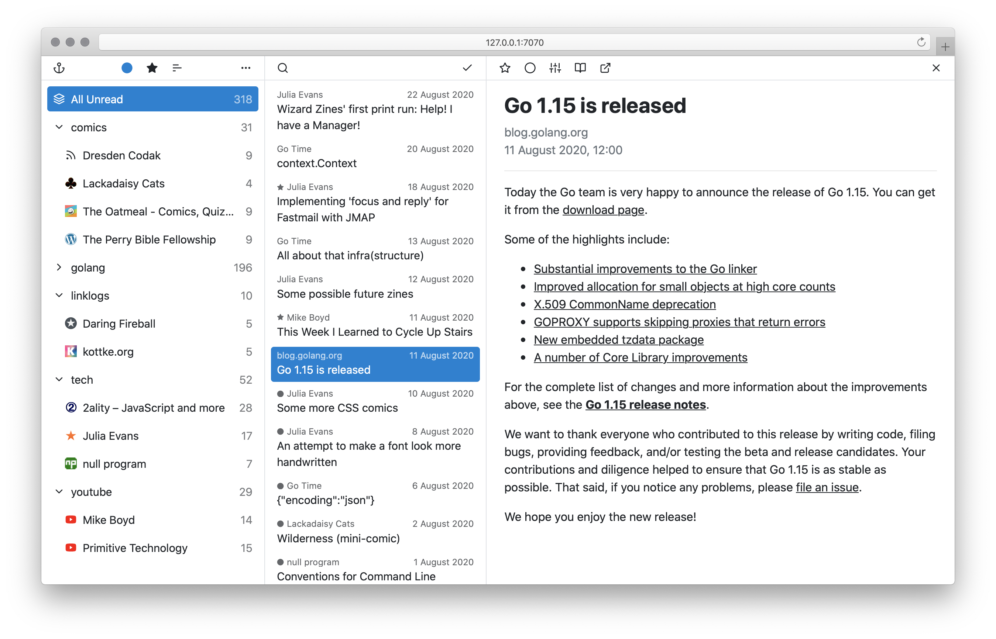Select the context.Context article from Go Time
The width and height of the screenshot is (996, 639).
pyautogui.click(x=374, y=157)
